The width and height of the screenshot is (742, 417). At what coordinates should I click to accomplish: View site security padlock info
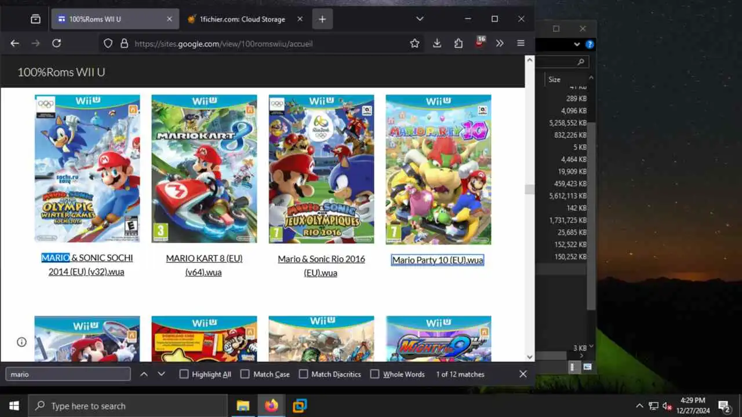point(123,43)
